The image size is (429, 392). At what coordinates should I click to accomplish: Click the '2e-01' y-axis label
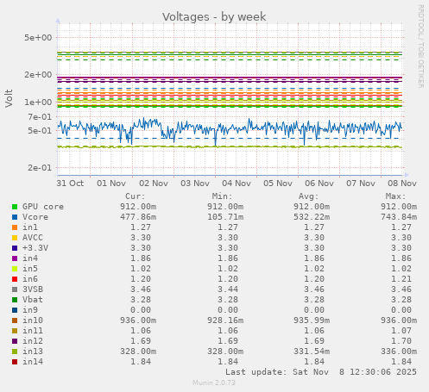[40, 168]
